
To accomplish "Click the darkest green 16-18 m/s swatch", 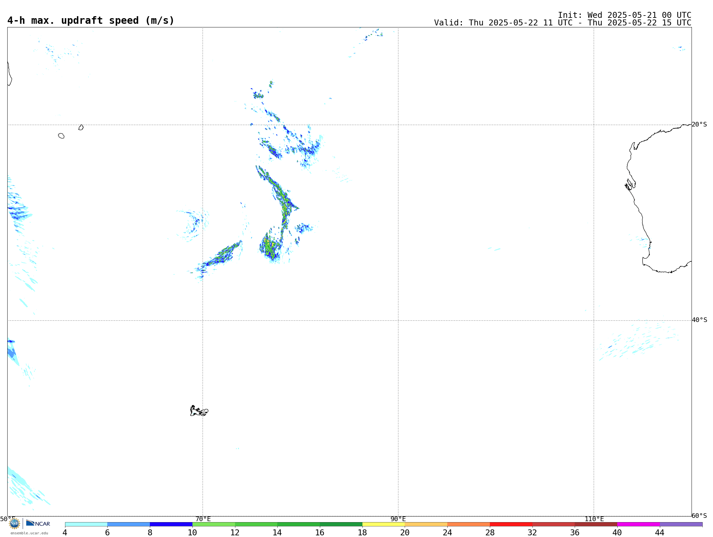I will point(341,524).
